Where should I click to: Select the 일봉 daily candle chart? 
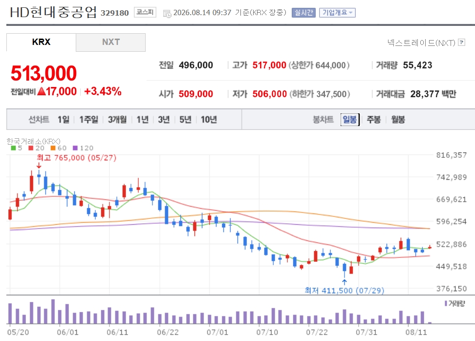[x=350, y=120]
